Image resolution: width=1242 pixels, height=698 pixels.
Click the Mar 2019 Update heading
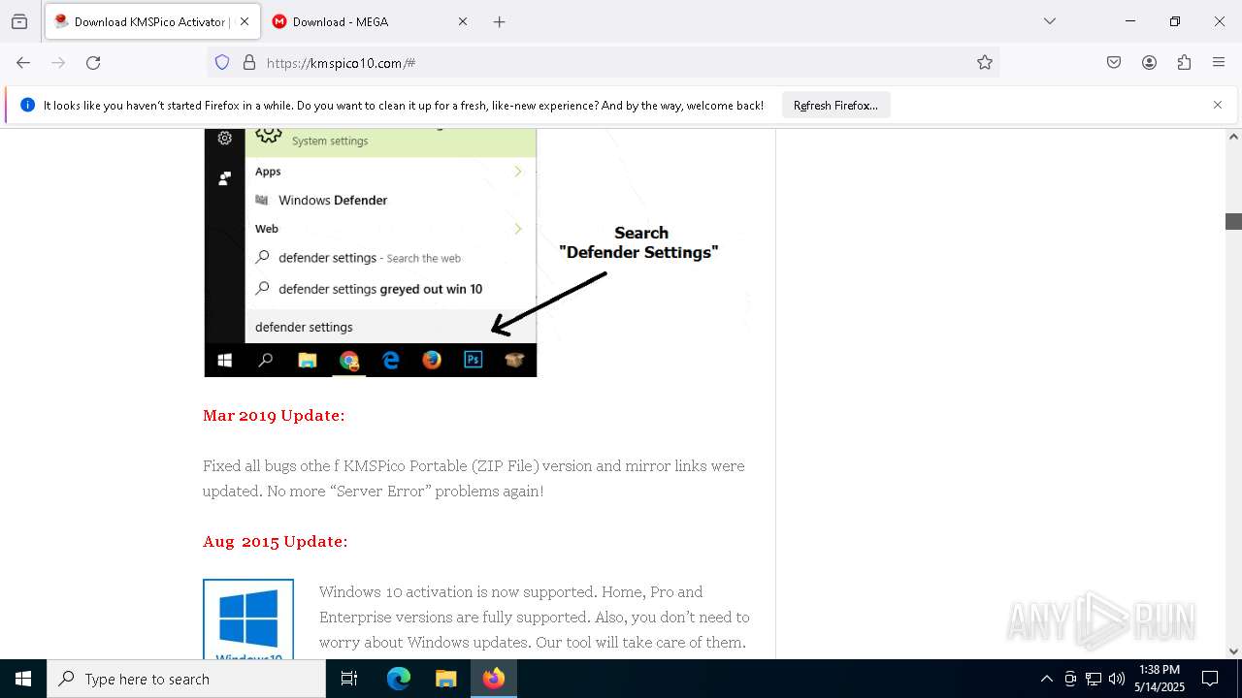(274, 415)
